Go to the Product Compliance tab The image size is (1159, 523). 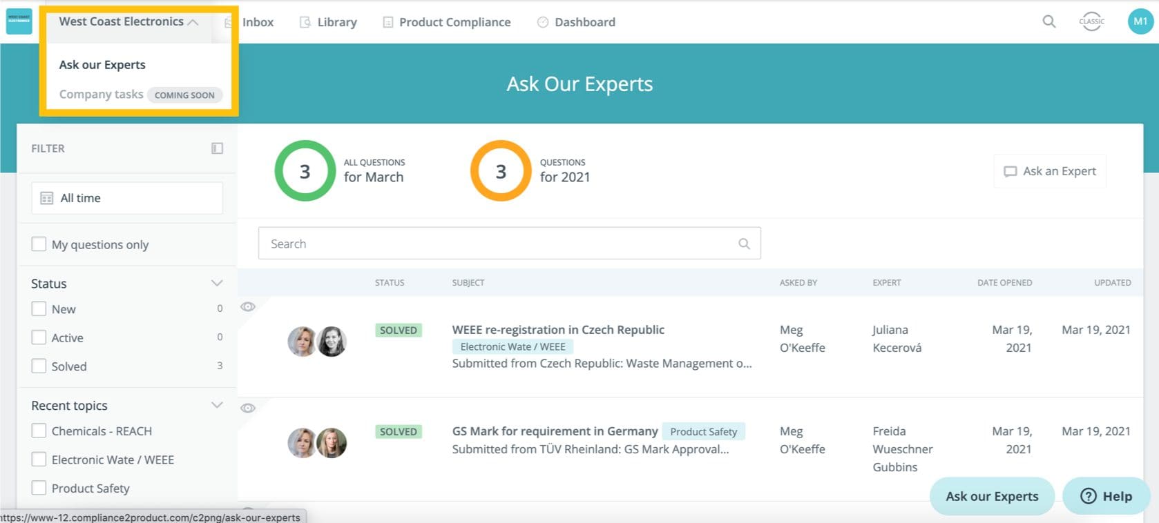pos(454,22)
